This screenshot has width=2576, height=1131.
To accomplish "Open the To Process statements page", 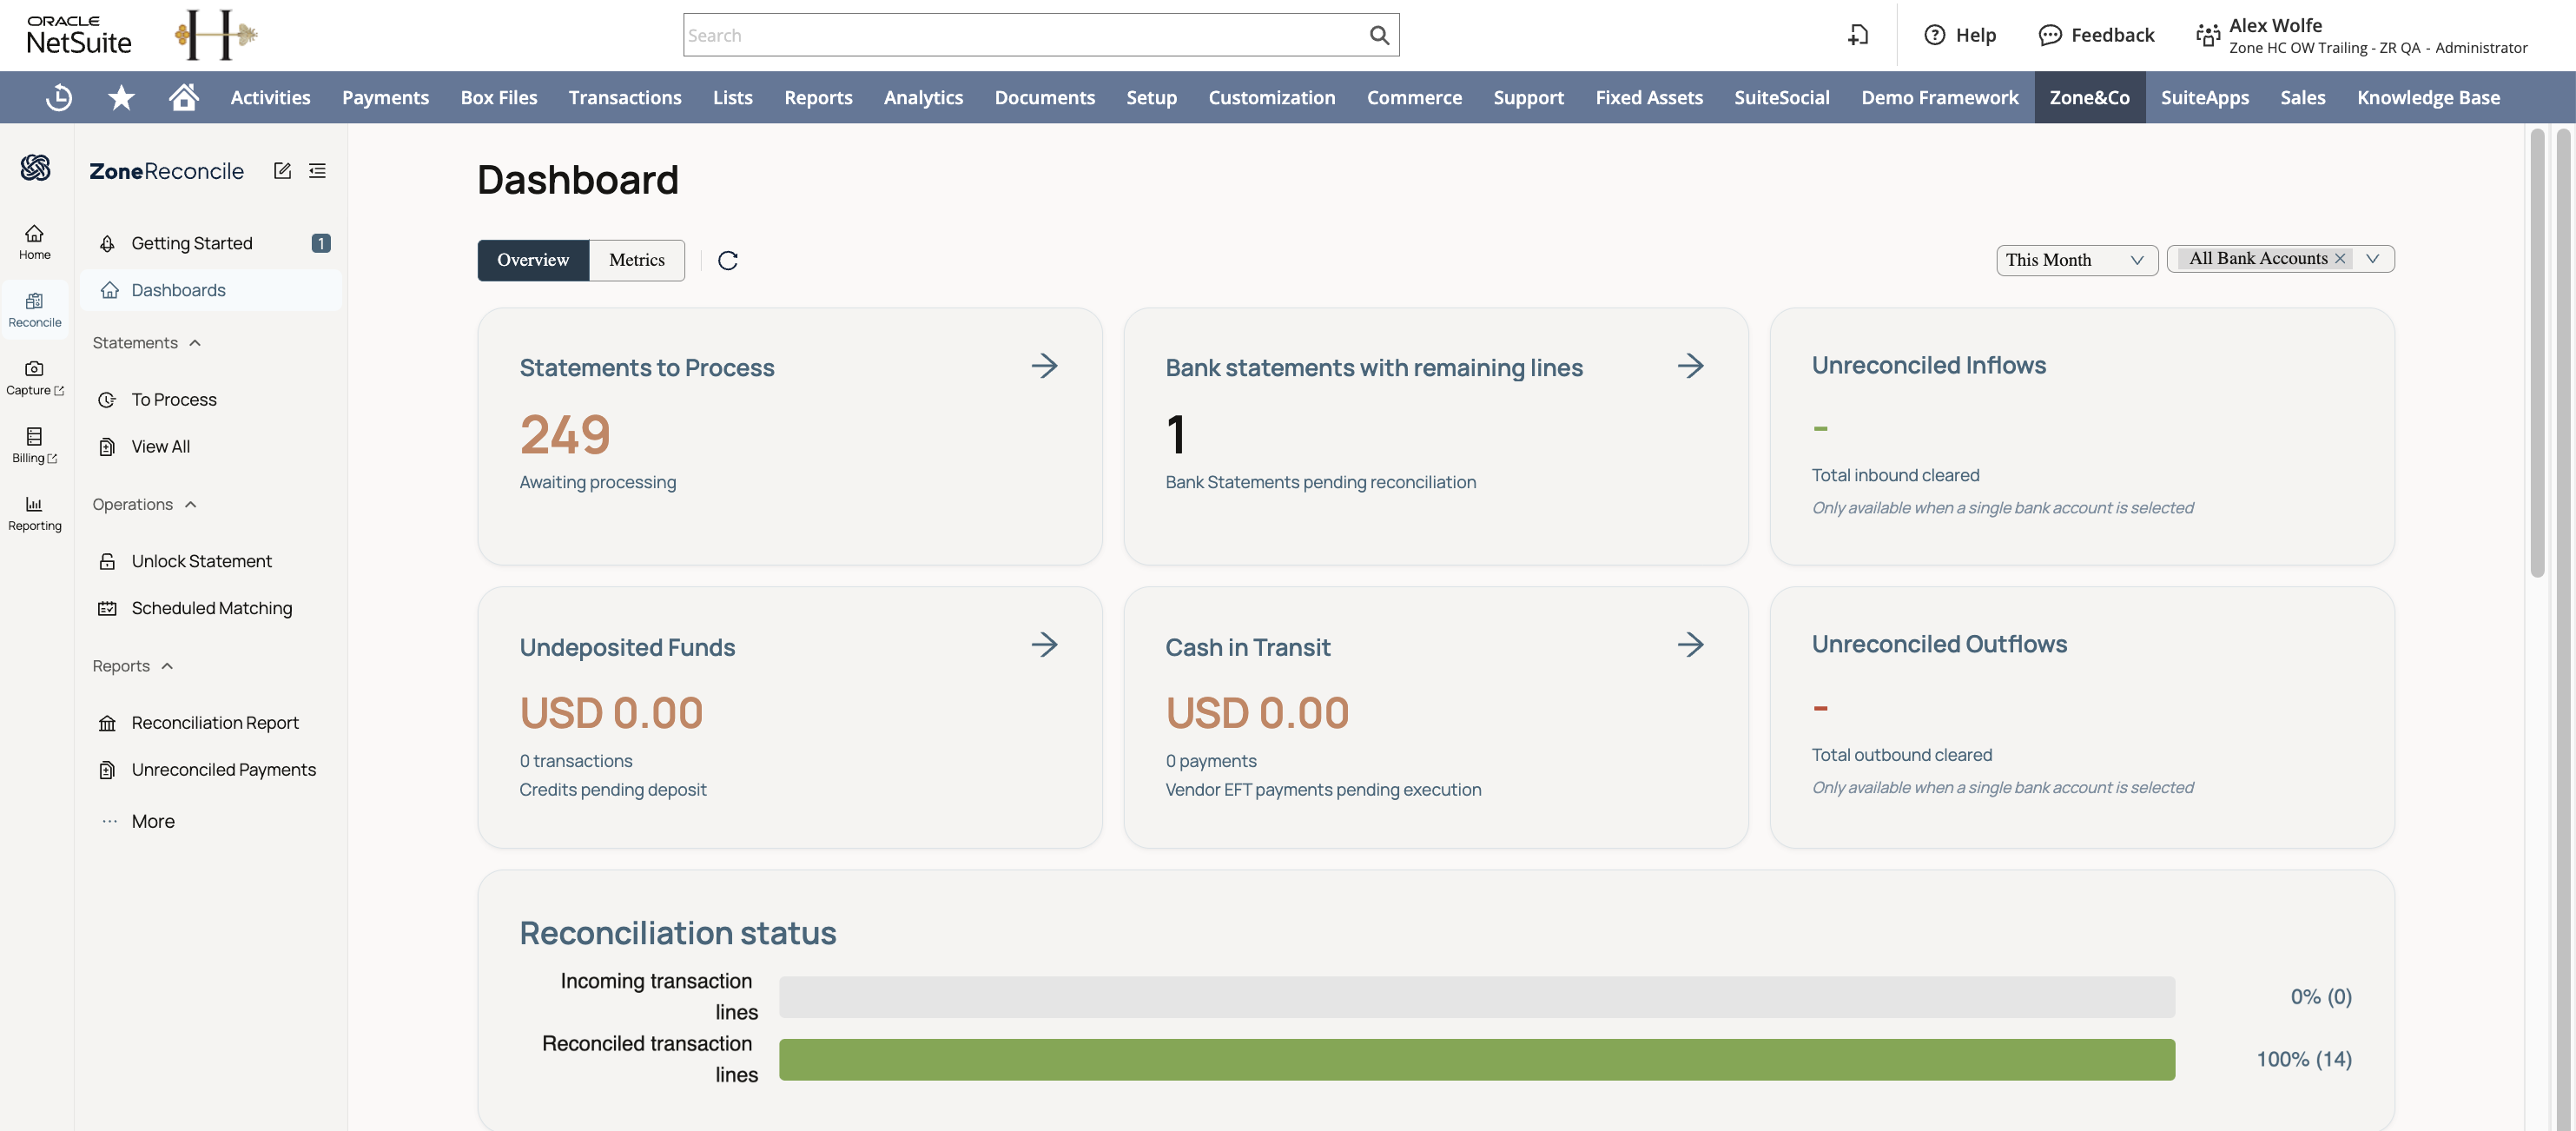I will coord(211,400).
